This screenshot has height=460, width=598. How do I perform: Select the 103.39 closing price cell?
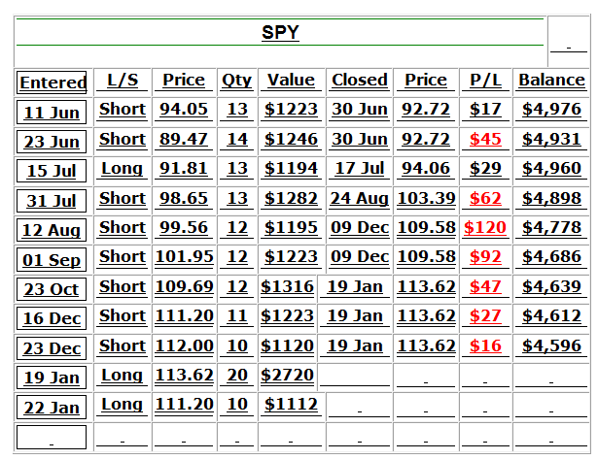[x=426, y=198]
